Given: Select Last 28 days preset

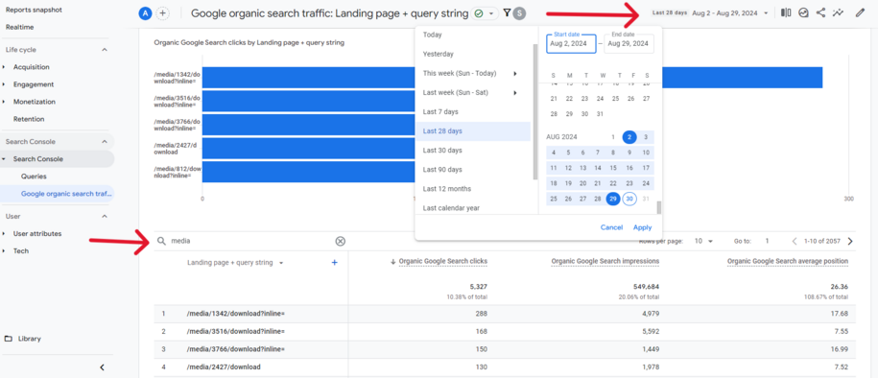Looking at the screenshot, I should point(473,131).
